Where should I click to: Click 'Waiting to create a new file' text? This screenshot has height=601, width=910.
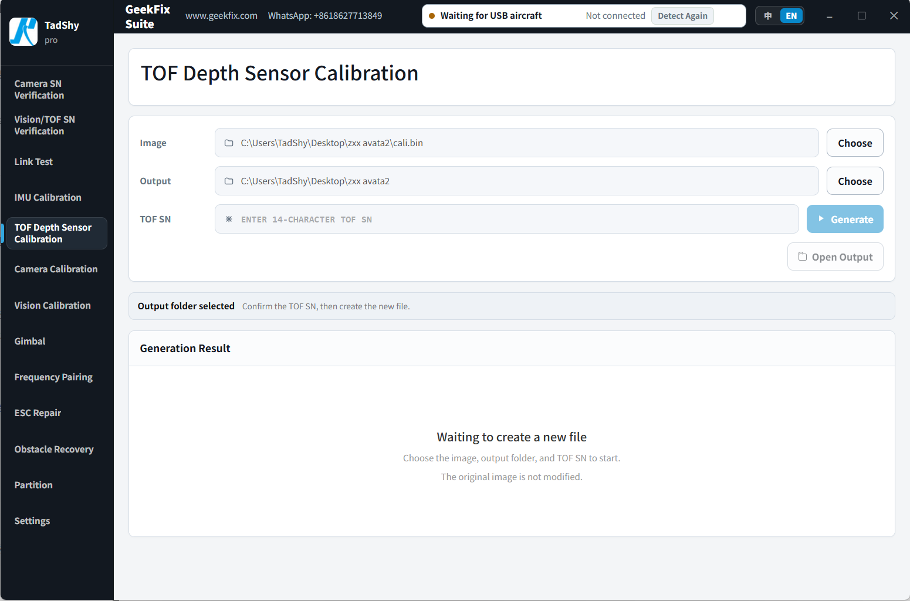tap(512, 437)
